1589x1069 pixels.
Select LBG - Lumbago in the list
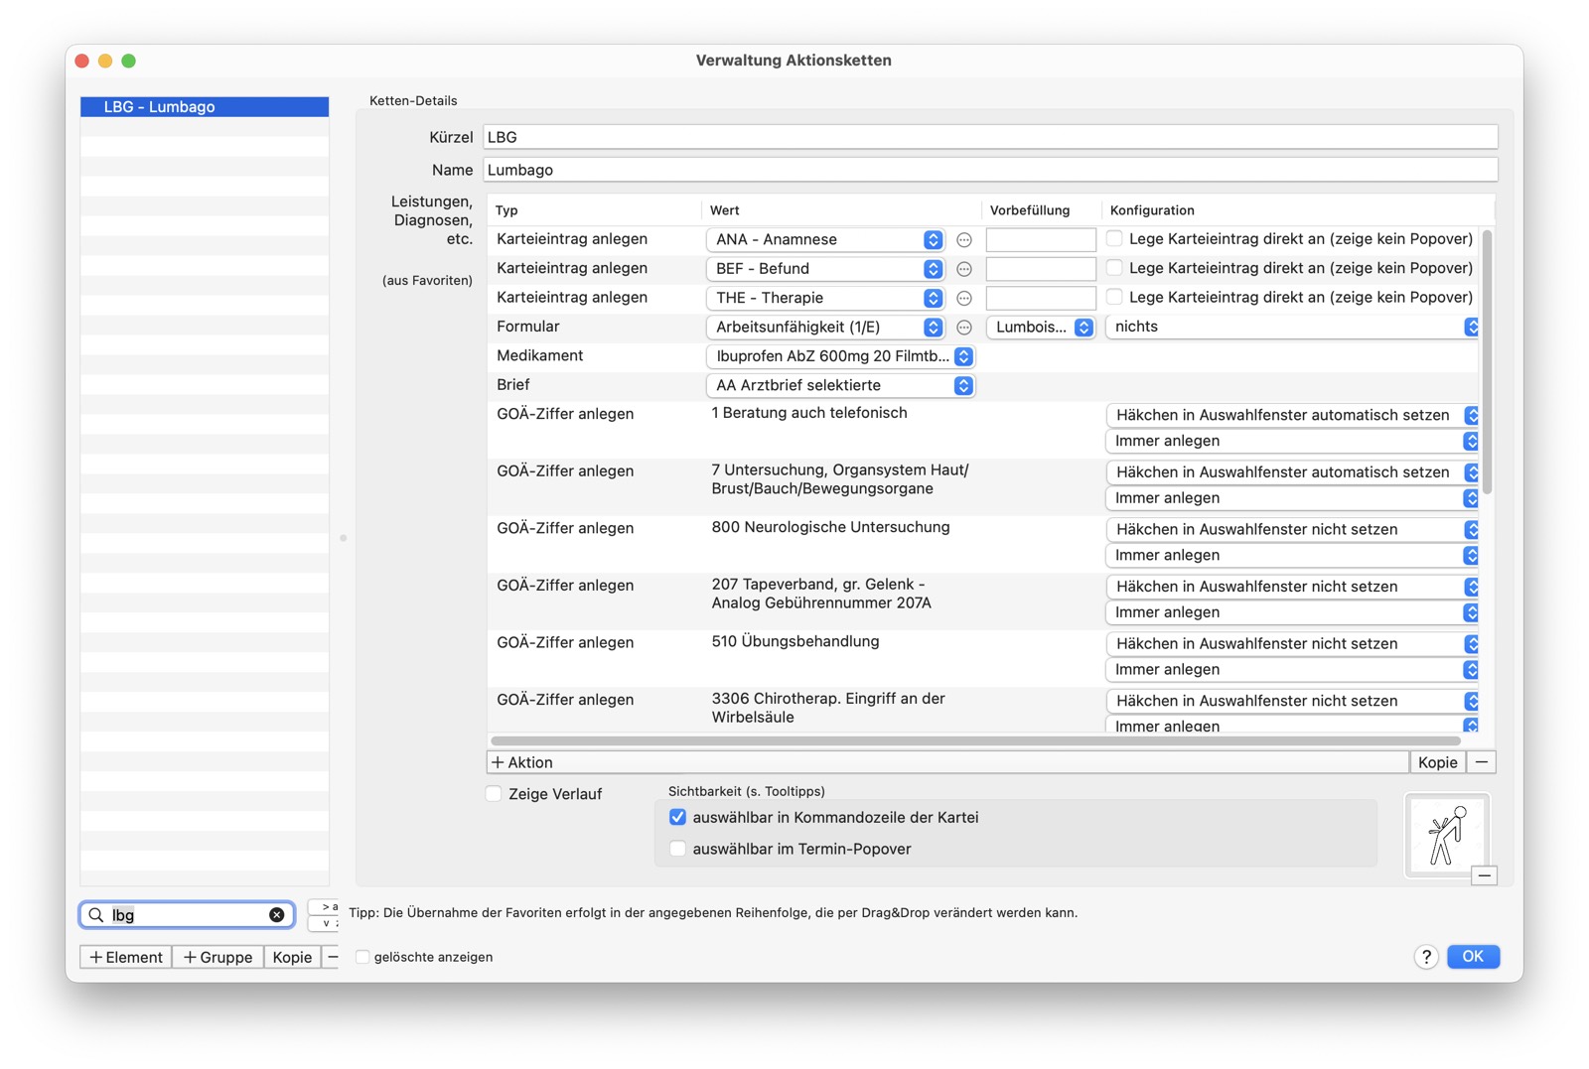(x=205, y=107)
